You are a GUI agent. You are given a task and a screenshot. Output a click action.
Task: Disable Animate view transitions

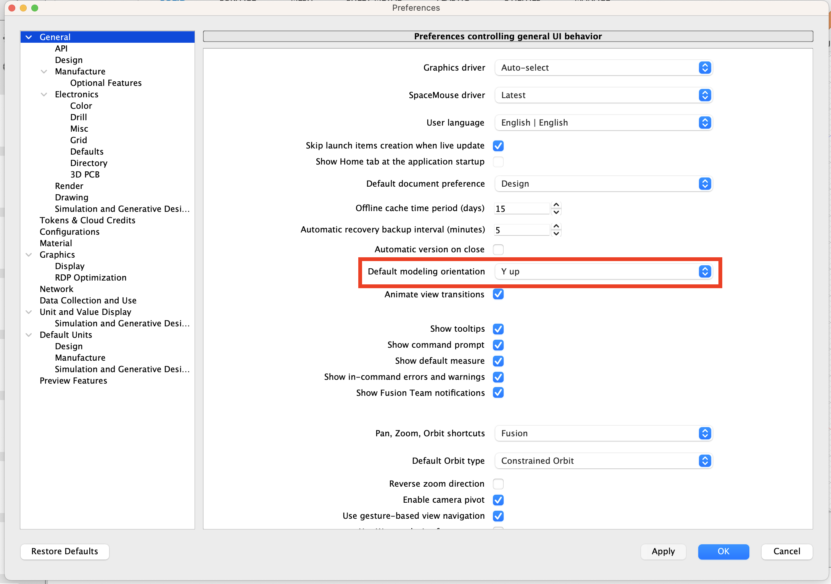click(x=498, y=294)
